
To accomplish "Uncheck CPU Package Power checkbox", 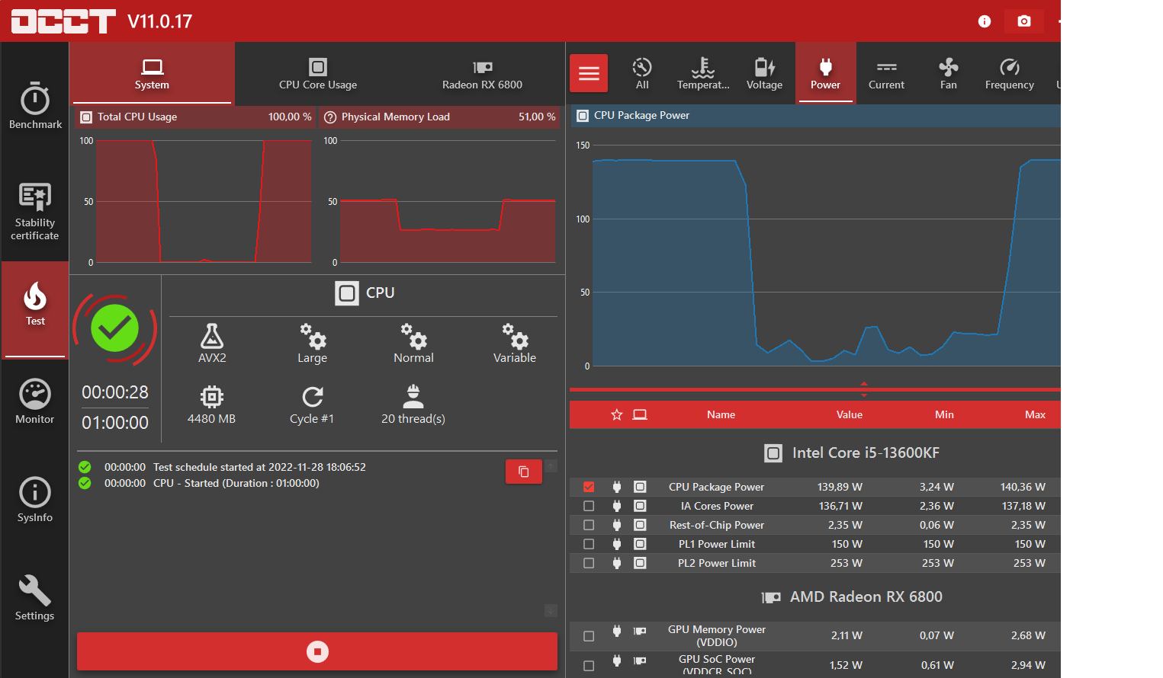I will (x=589, y=487).
